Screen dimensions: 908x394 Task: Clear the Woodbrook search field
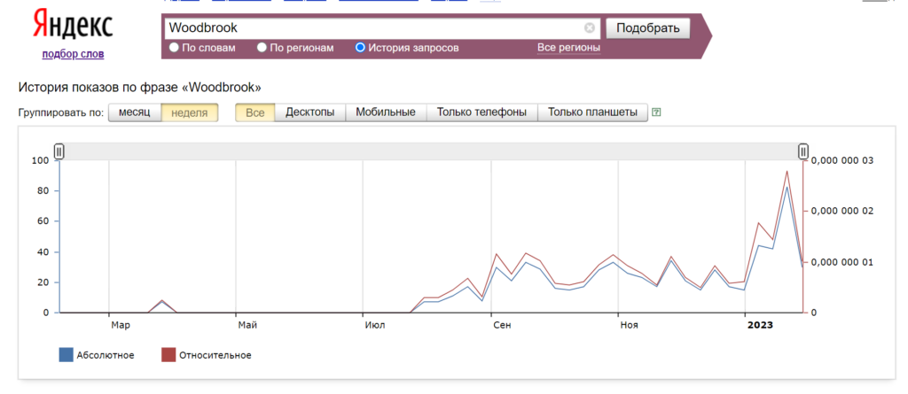[589, 27]
